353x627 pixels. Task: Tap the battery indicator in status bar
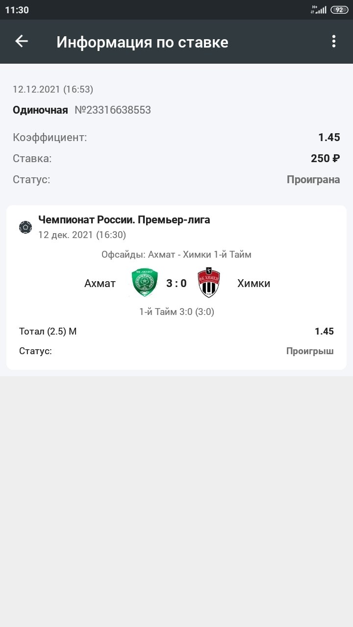tap(339, 10)
